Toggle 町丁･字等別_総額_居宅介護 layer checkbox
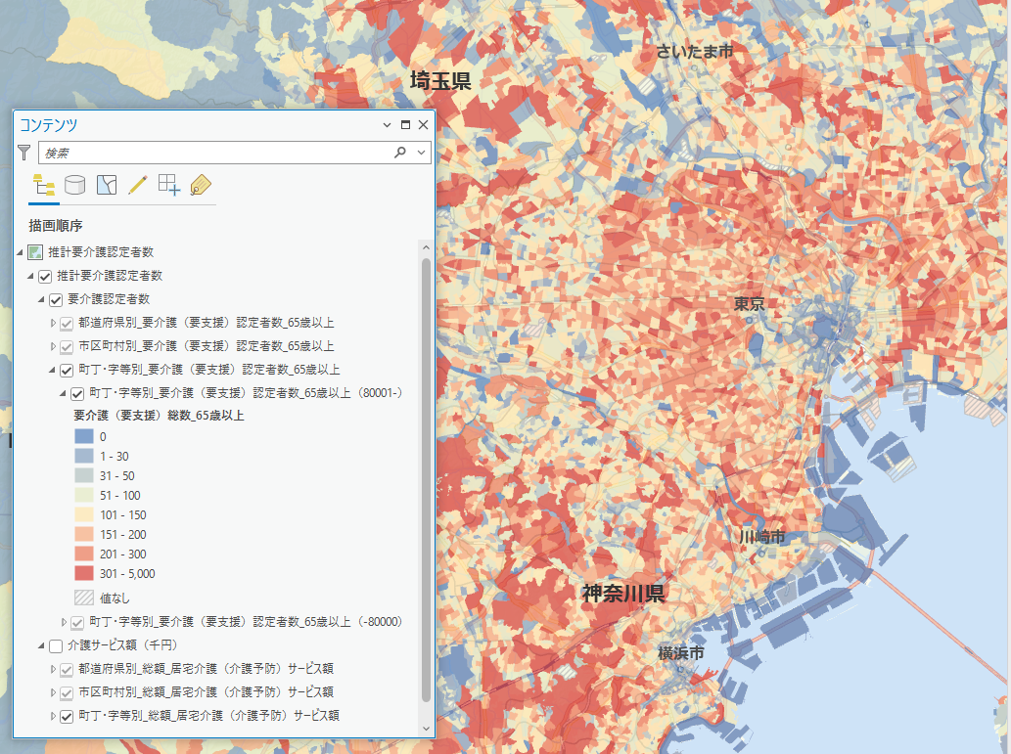 [x=67, y=716]
